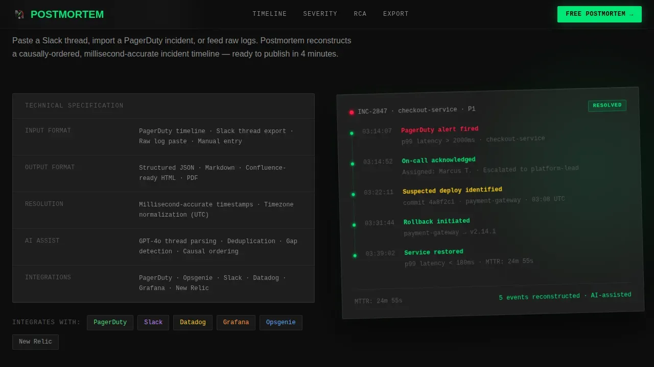Click the PagerDuty integration badge

point(110,323)
